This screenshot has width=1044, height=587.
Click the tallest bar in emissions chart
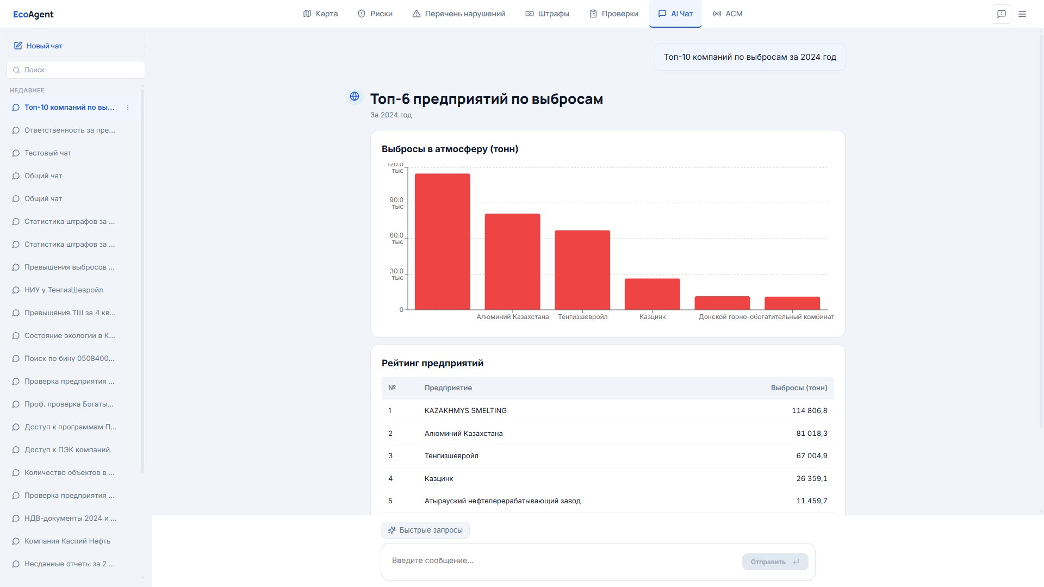point(443,242)
